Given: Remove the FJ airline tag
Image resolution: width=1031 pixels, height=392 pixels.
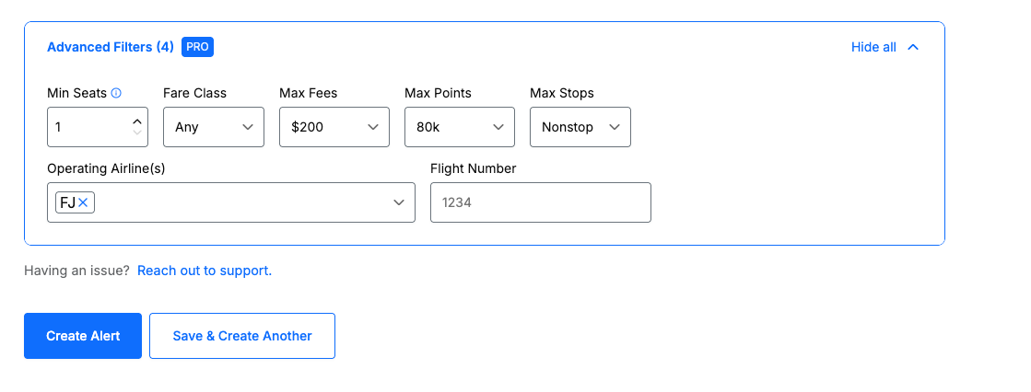Looking at the screenshot, I should point(84,202).
